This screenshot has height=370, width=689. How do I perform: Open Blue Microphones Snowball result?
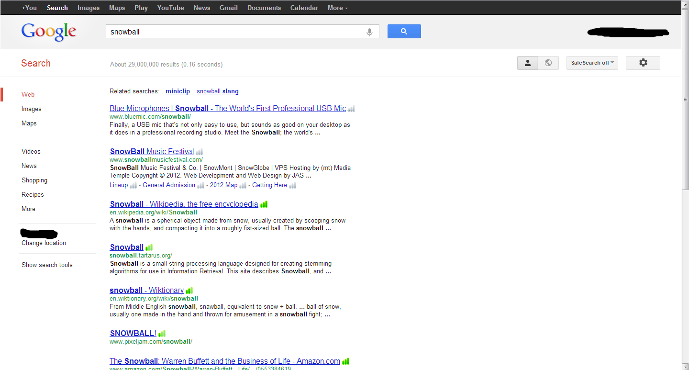[x=228, y=108]
